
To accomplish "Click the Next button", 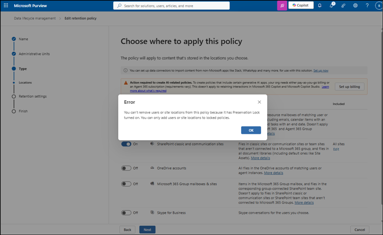I will point(147,229).
